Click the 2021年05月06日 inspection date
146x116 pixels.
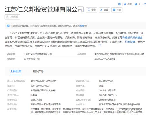tap(107, 100)
